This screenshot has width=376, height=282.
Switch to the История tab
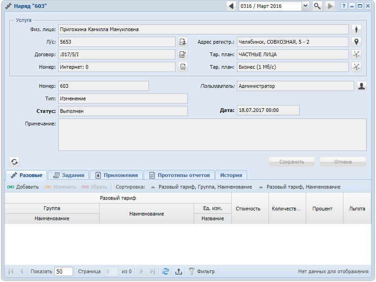[x=231, y=175]
